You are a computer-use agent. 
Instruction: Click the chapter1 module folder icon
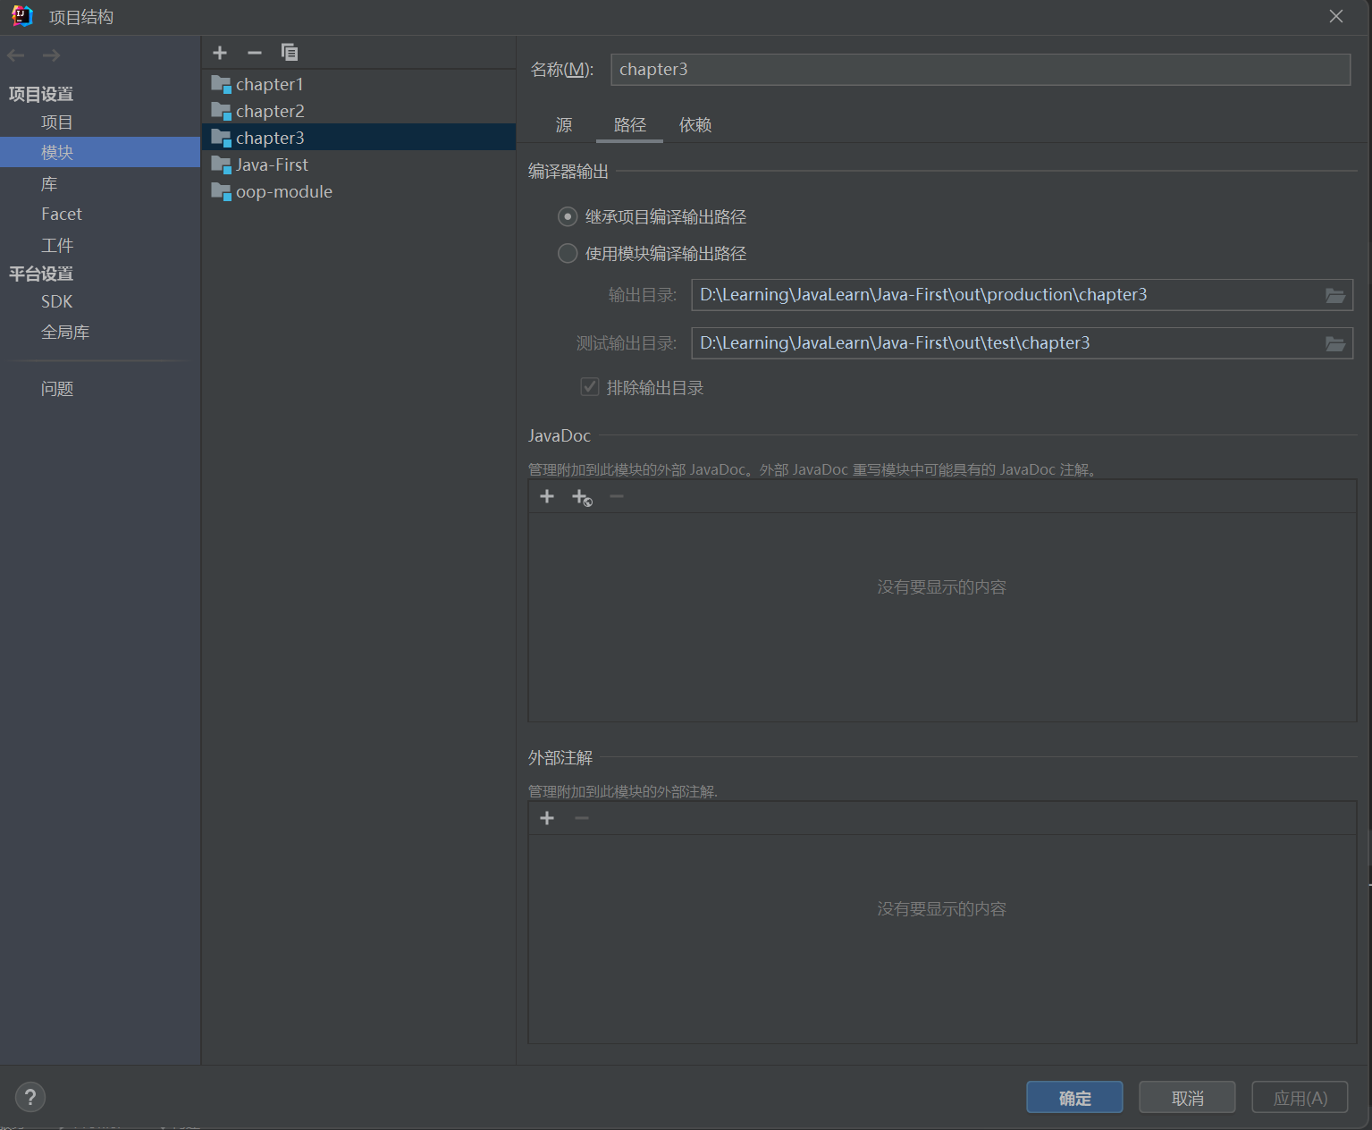click(221, 84)
